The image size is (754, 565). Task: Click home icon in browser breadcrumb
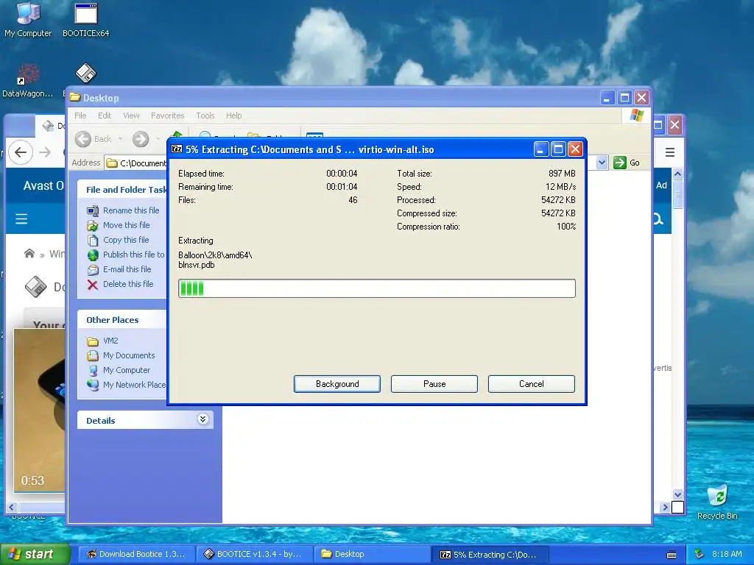point(29,253)
